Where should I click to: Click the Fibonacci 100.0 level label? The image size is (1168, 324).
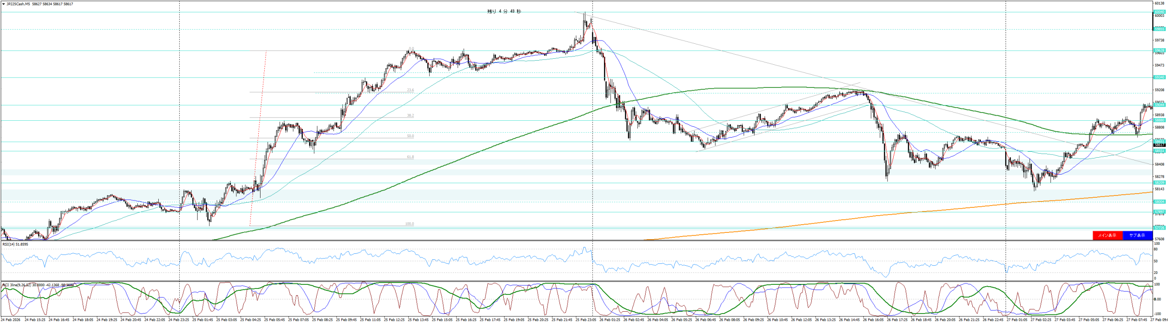[409, 224]
